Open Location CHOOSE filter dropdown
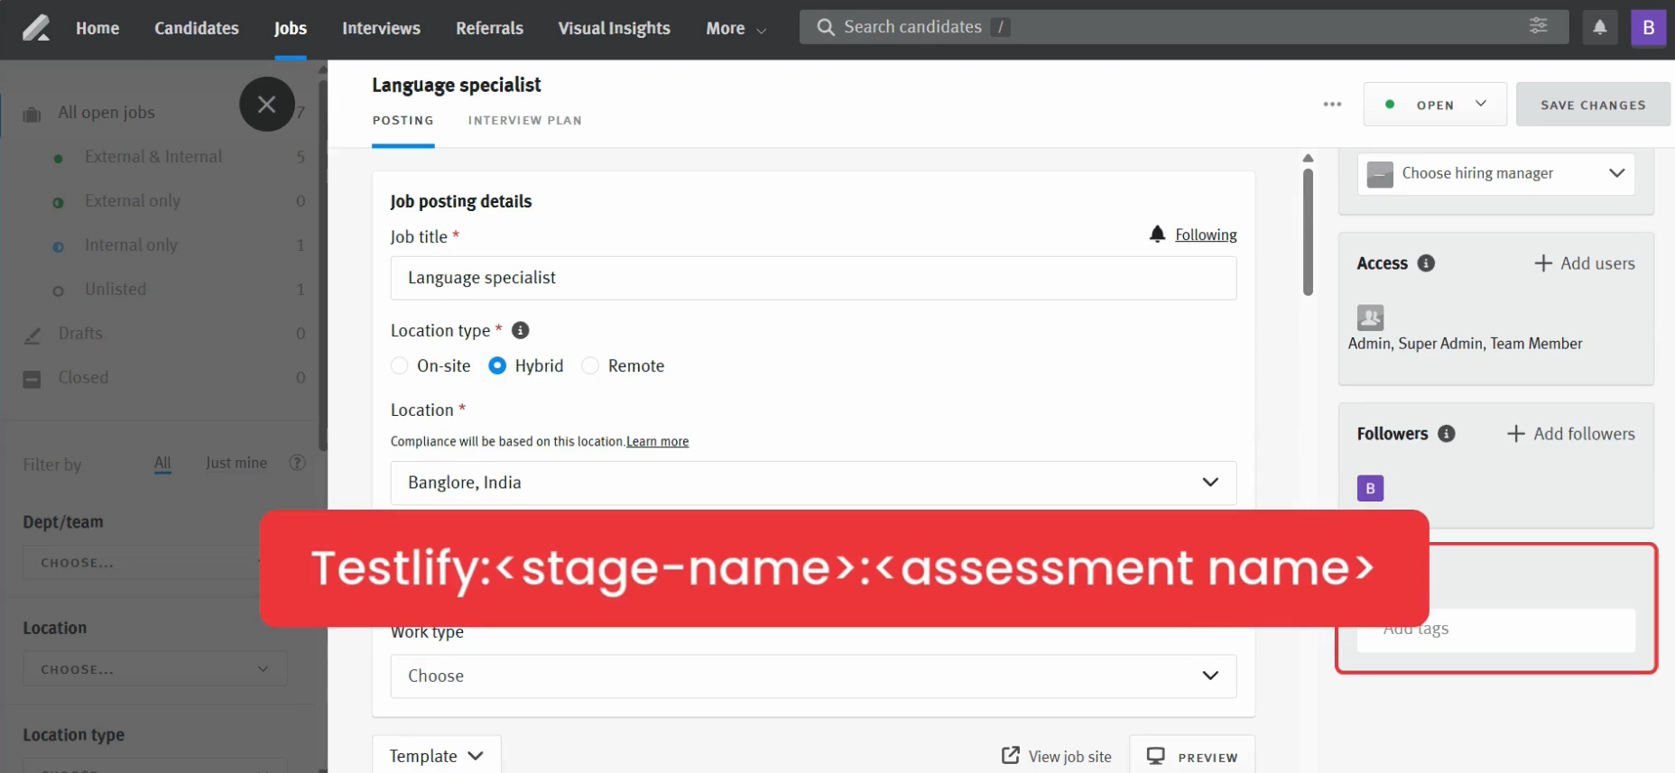This screenshot has width=1675, height=773. coord(155,669)
